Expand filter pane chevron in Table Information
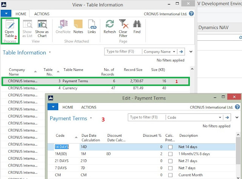242x179 pixels. click(191, 52)
